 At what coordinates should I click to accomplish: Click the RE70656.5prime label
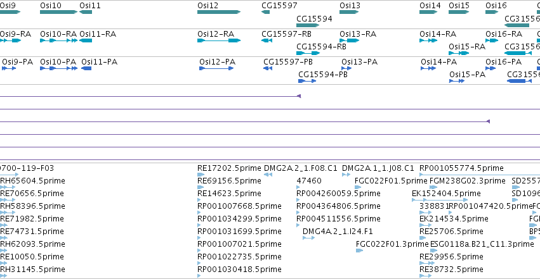pos(32,194)
